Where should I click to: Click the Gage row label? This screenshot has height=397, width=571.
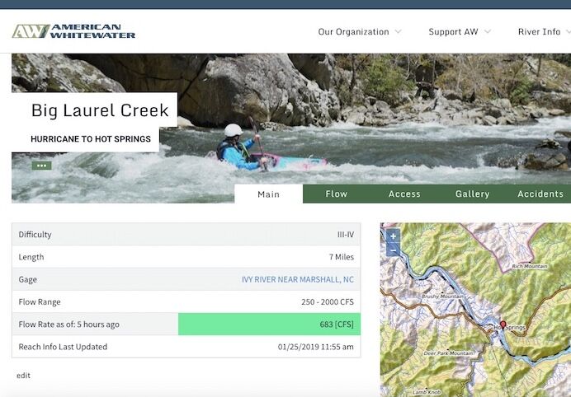coord(28,279)
